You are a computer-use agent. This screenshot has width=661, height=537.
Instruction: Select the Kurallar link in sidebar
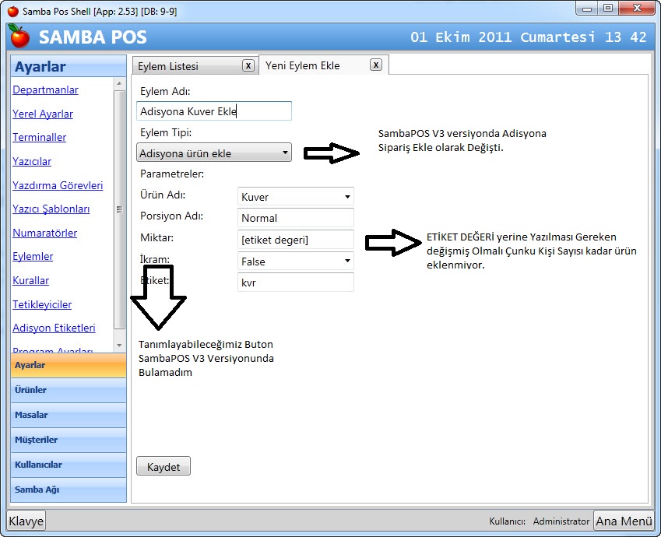coord(31,280)
